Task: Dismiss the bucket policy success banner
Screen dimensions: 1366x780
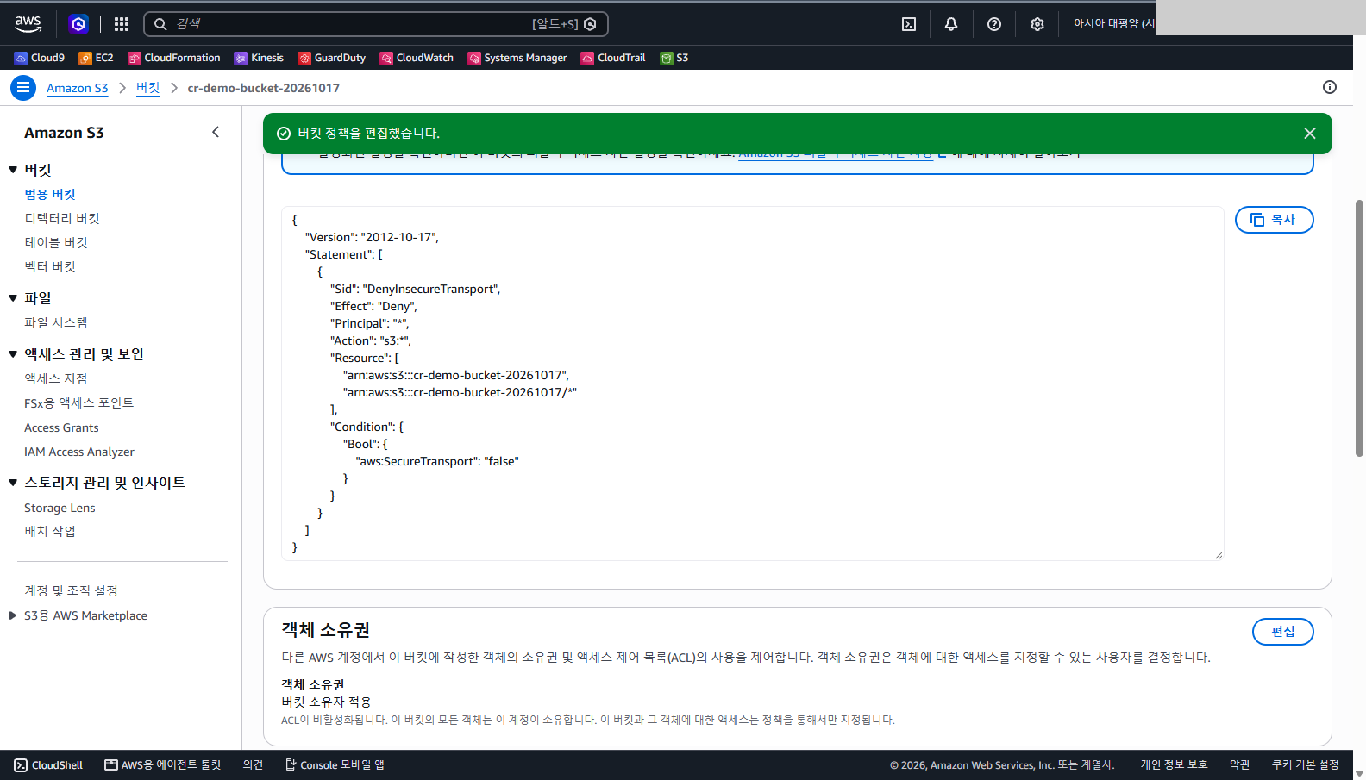Action: [1310, 134]
